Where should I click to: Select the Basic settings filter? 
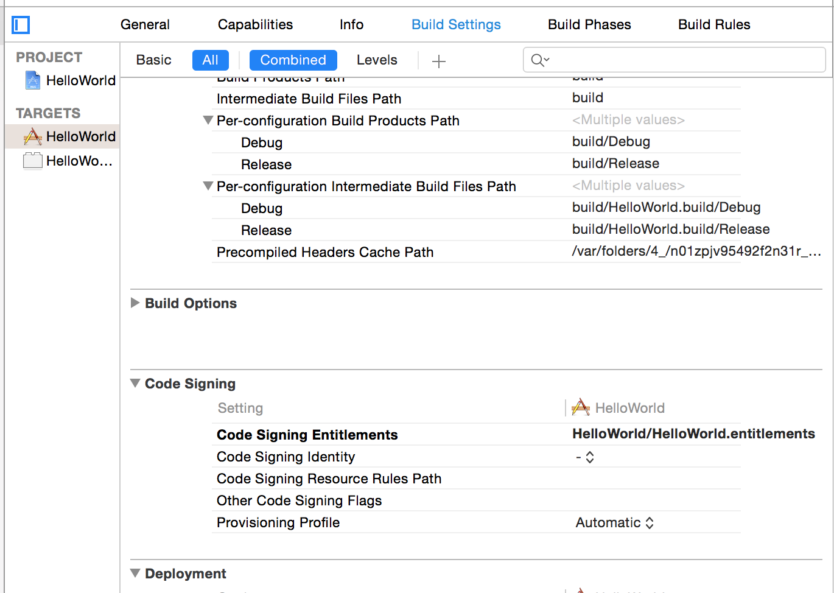(153, 60)
